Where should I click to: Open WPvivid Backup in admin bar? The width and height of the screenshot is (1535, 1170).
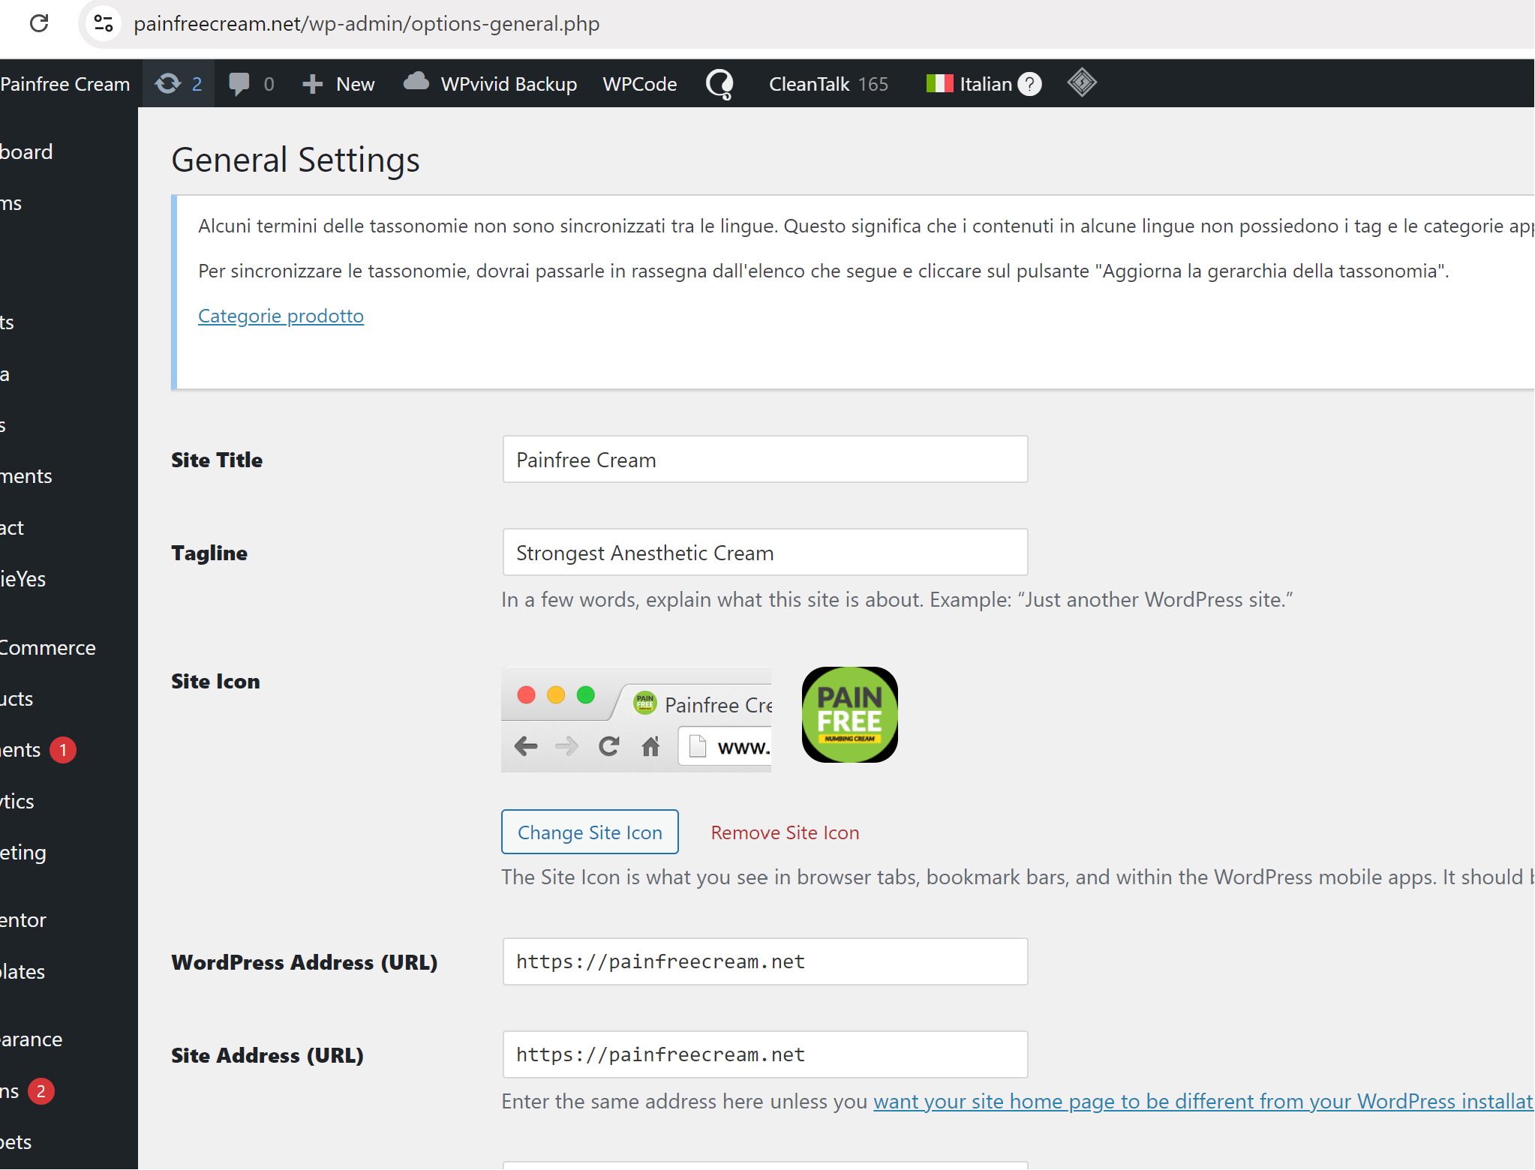490,83
